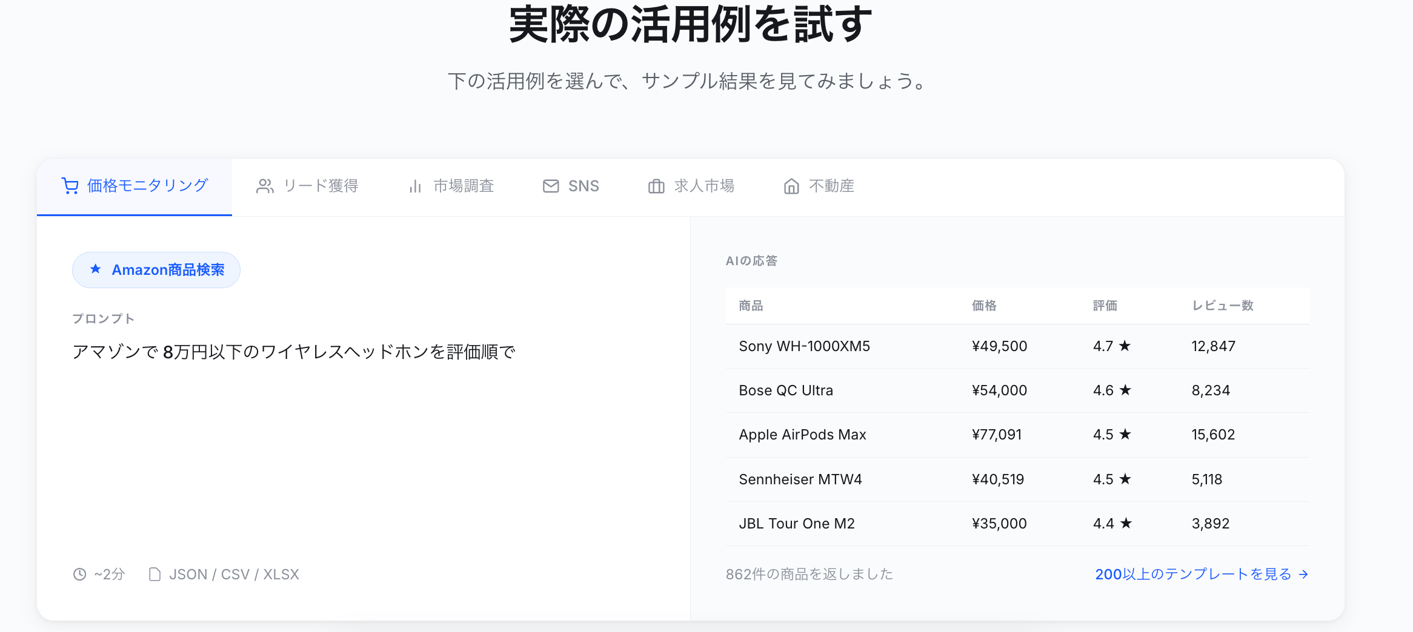
Task: Click the price ¥49,500
Action: pos(999,346)
